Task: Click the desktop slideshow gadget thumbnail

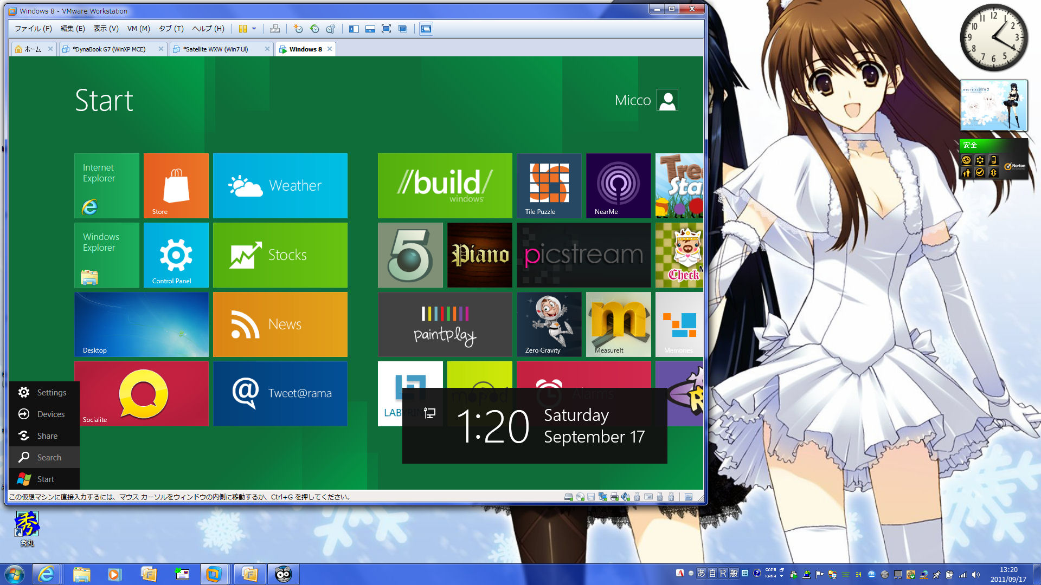Action: coord(994,105)
